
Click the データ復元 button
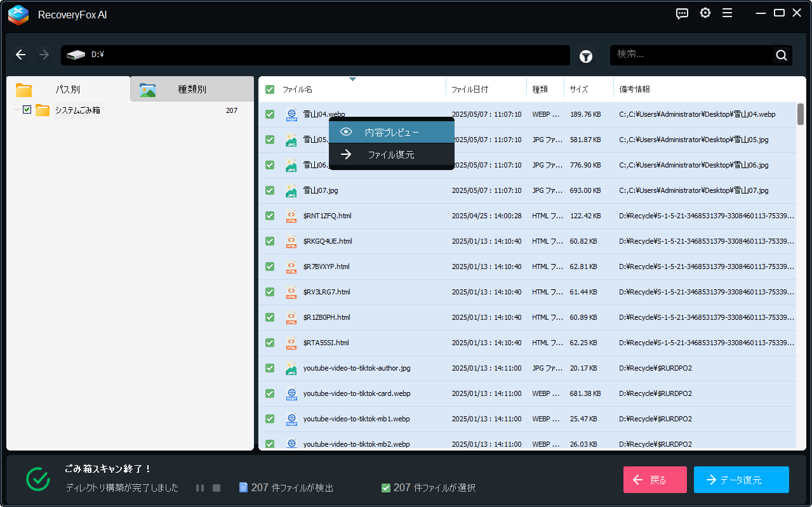click(741, 480)
